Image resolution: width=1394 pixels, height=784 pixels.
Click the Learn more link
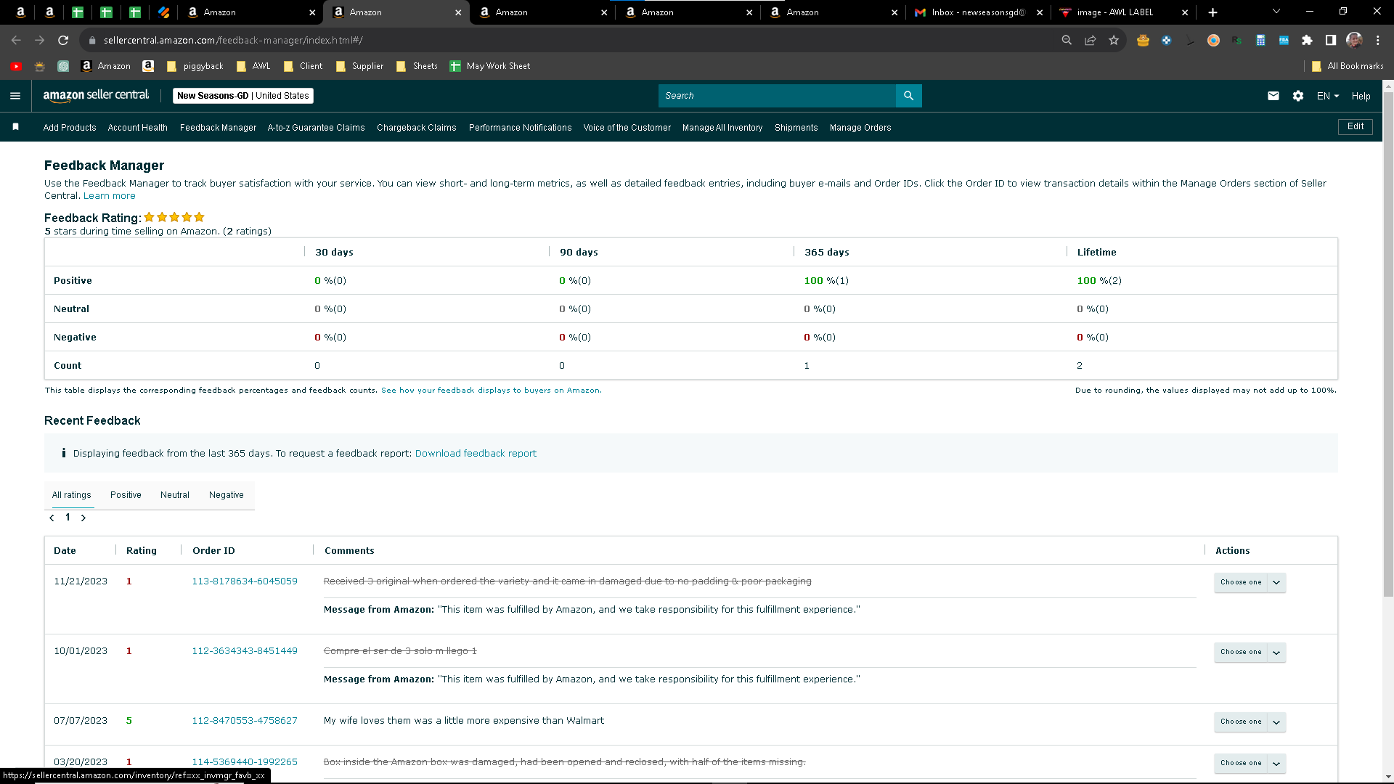[110, 196]
